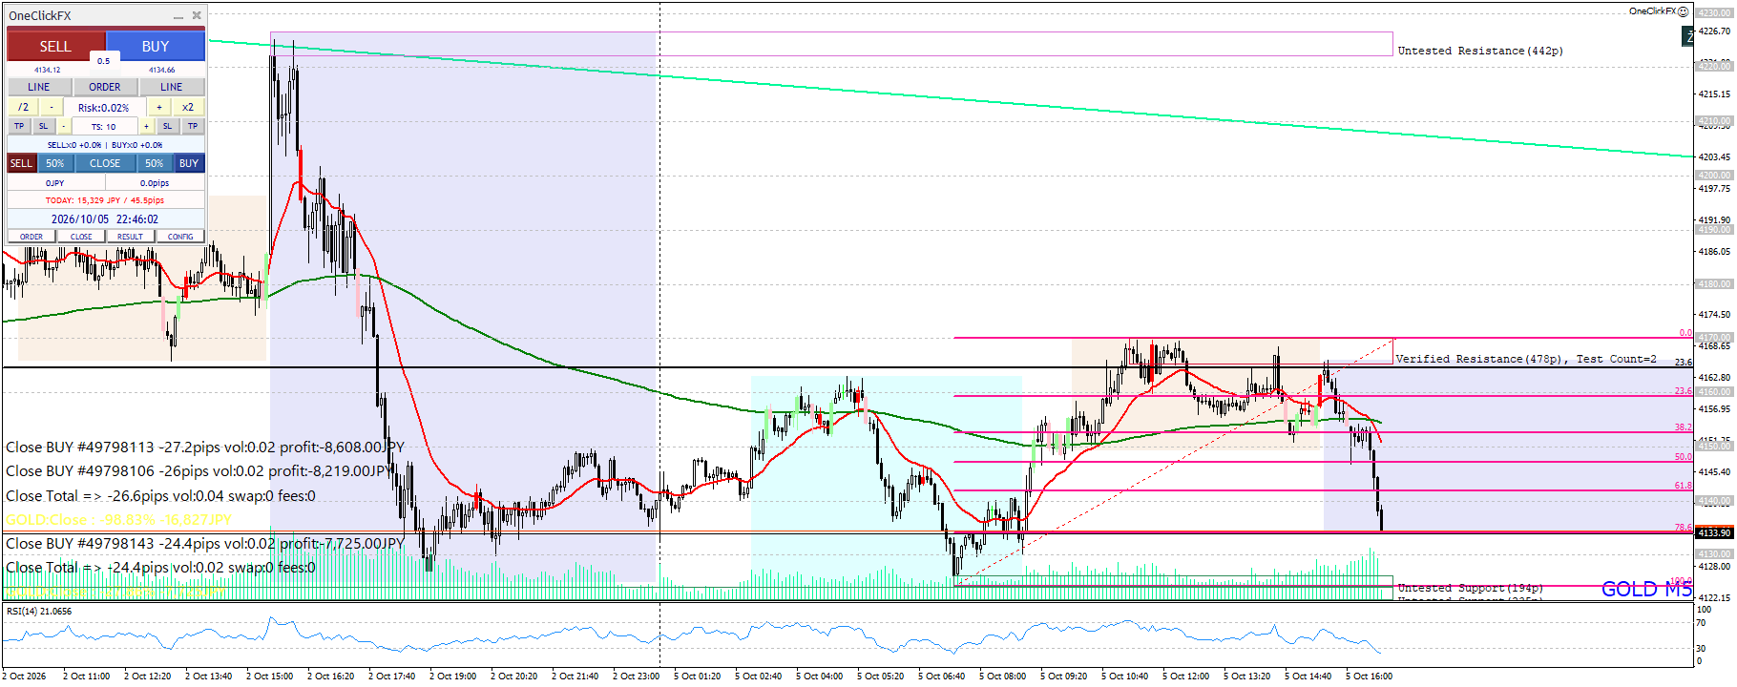The image size is (1737, 687).
Task: Close the OneClickFX panel with X icon
Action: pos(197,15)
